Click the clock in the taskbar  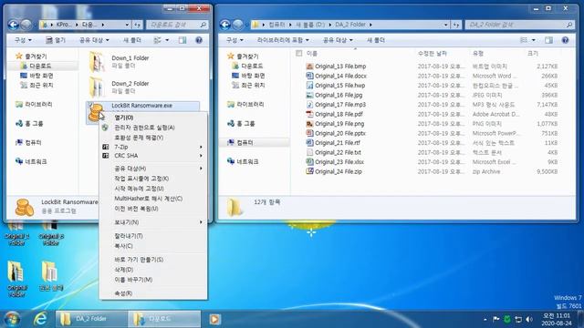(557, 320)
